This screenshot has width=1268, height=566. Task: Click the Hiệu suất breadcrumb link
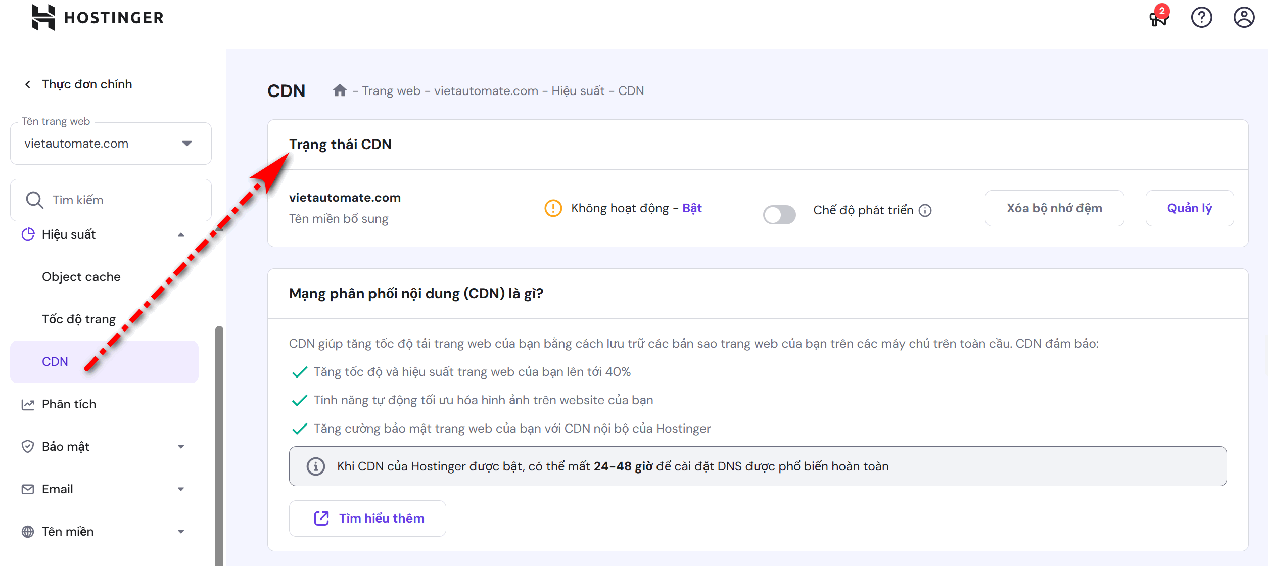point(578,91)
